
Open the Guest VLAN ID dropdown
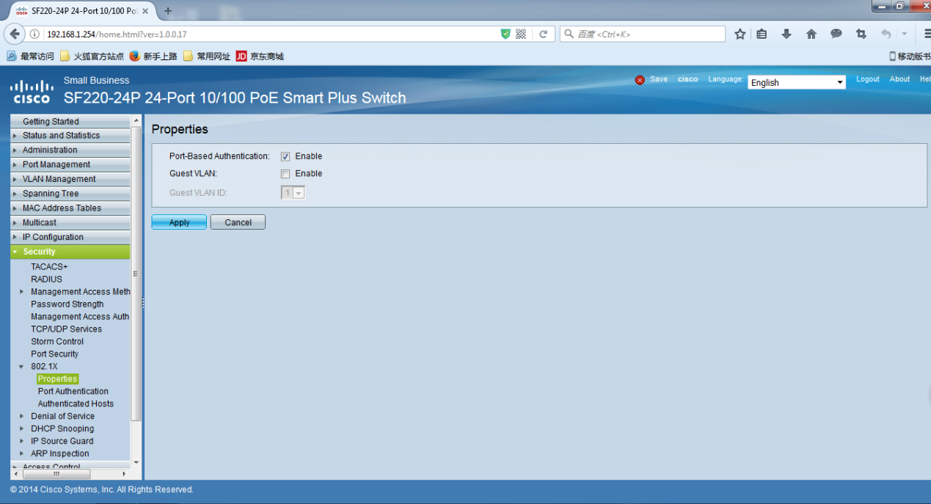[x=293, y=192]
